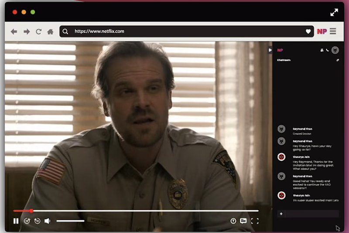
Task: Go back with the browser back arrow
Action: click(x=14, y=31)
